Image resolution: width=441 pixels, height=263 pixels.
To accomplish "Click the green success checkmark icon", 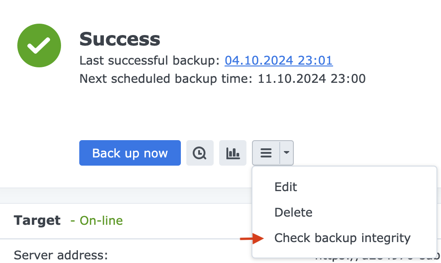I will (x=39, y=46).
